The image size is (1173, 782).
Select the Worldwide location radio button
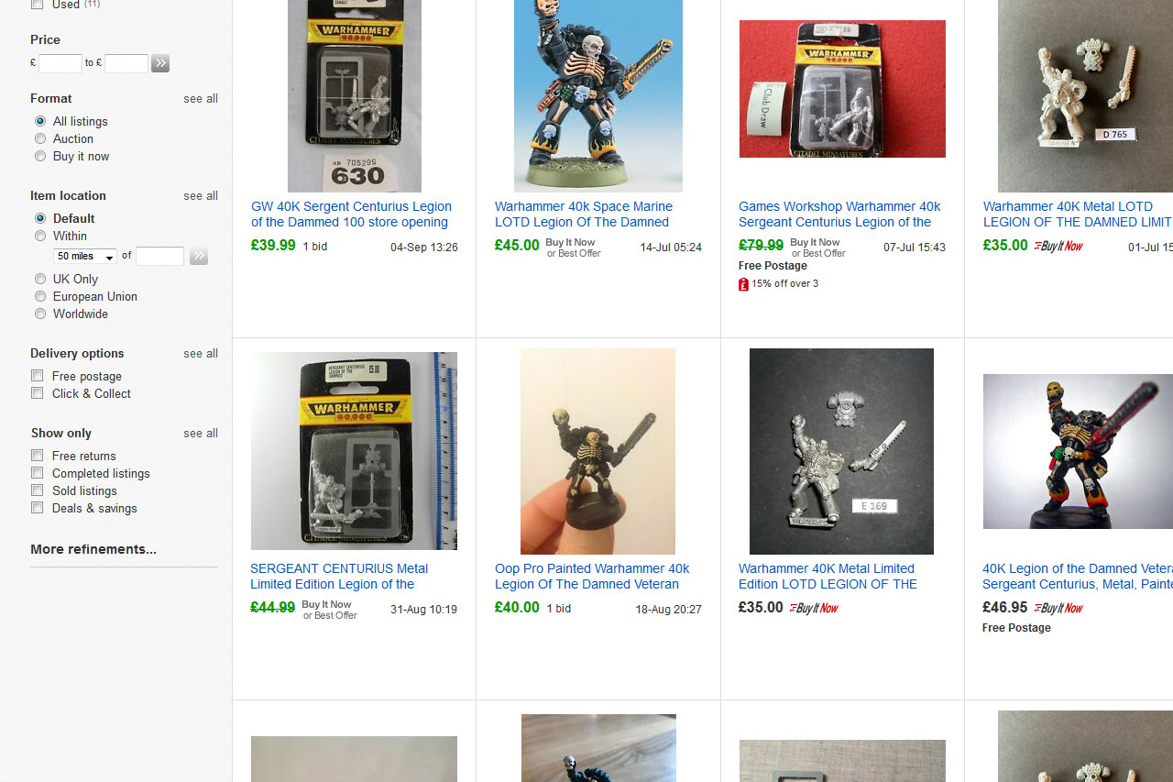(40, 314)
